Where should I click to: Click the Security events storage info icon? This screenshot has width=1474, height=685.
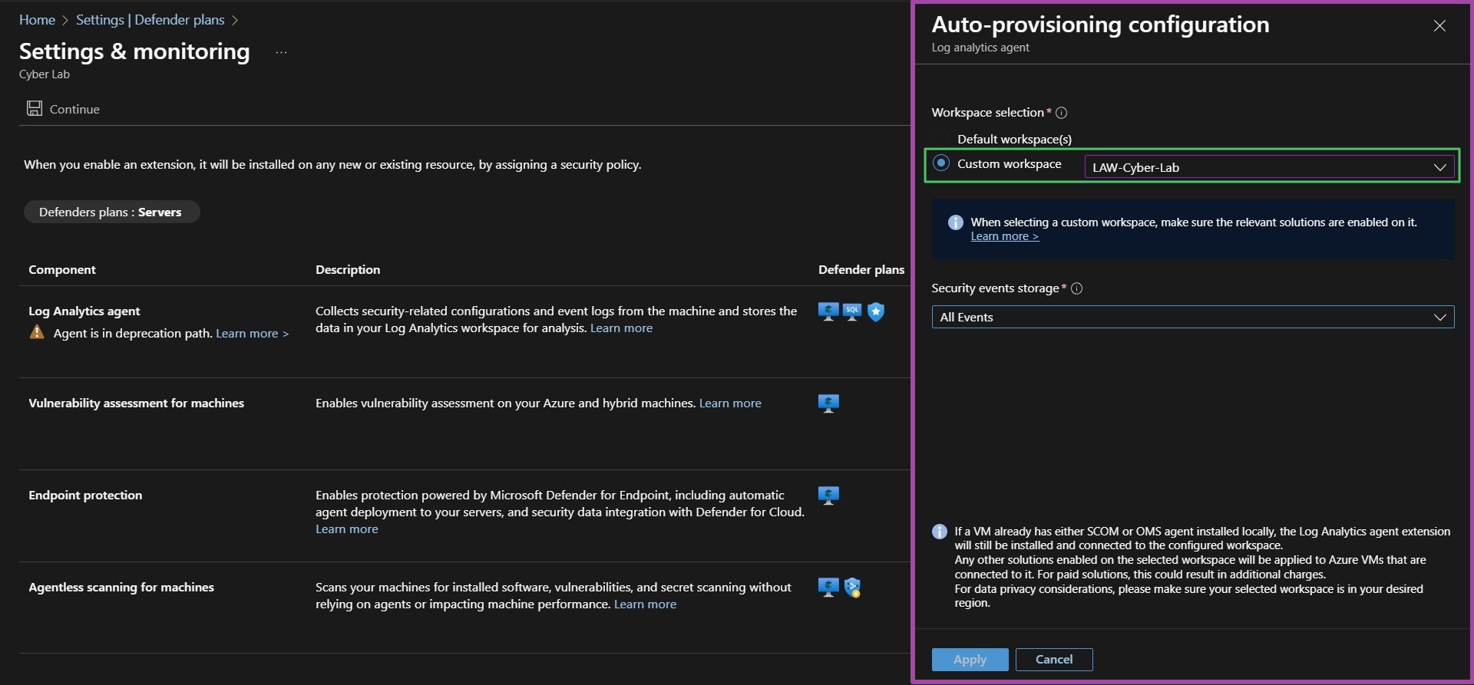[1076, 288]
